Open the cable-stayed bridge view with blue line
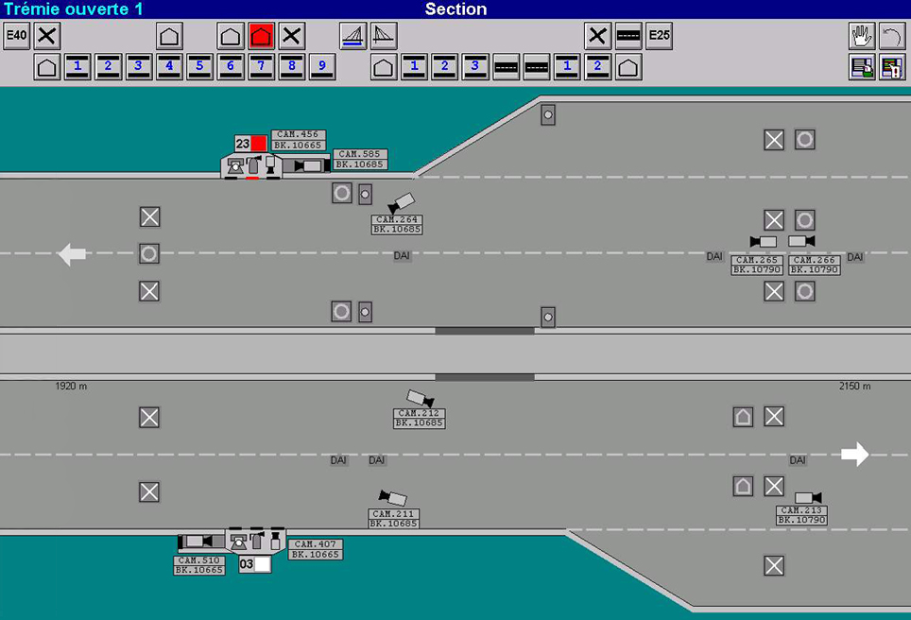 (353, 37)
